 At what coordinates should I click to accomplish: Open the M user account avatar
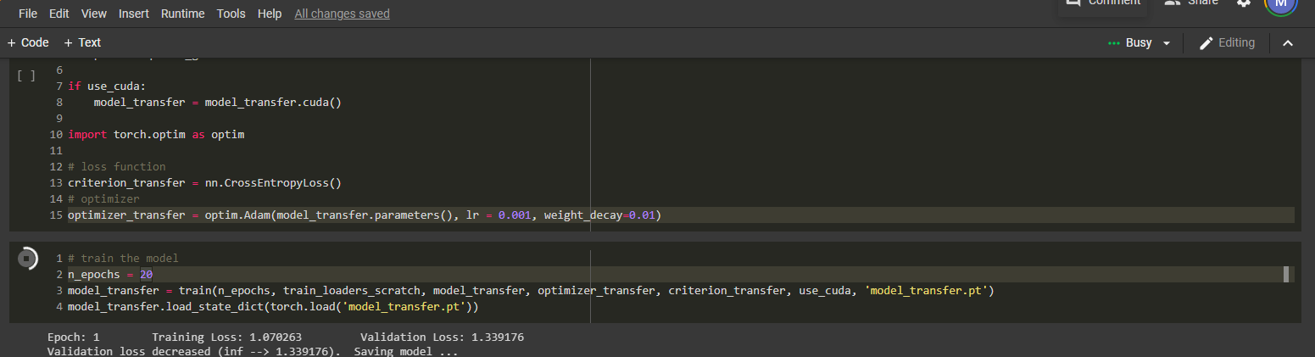coord(1280,4)
